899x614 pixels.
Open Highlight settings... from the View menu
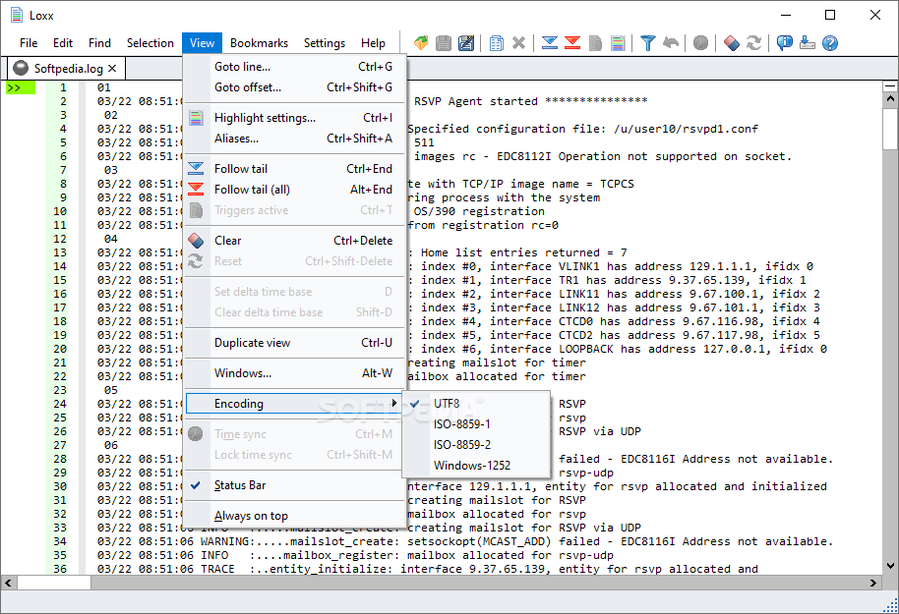[295, 118]
